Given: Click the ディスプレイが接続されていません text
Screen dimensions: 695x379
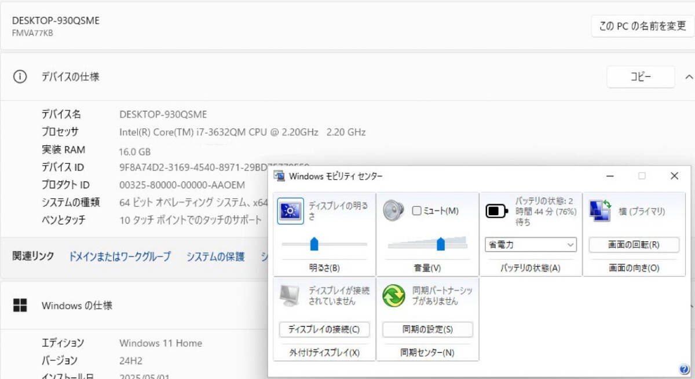Looking at the screenshot, I should pos(339,296).
